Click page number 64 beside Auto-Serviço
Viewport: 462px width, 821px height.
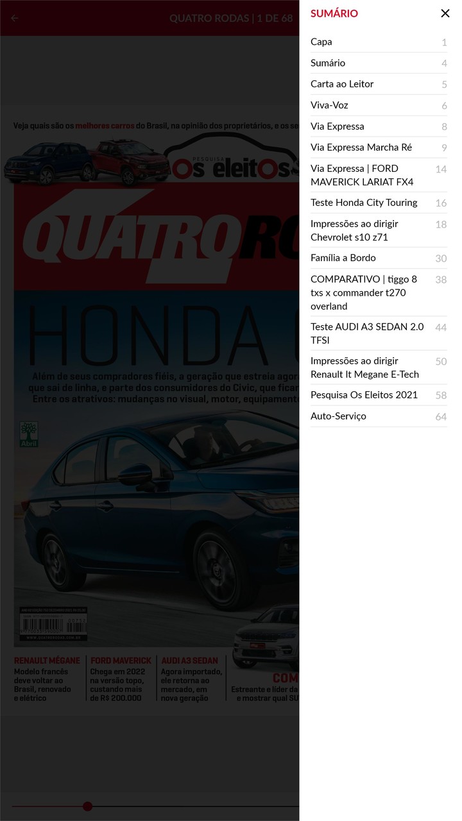pyautogui.click(x=441, y=417)
